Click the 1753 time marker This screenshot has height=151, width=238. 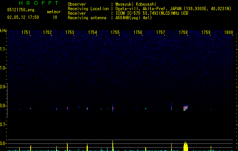[x=70, y=32]
